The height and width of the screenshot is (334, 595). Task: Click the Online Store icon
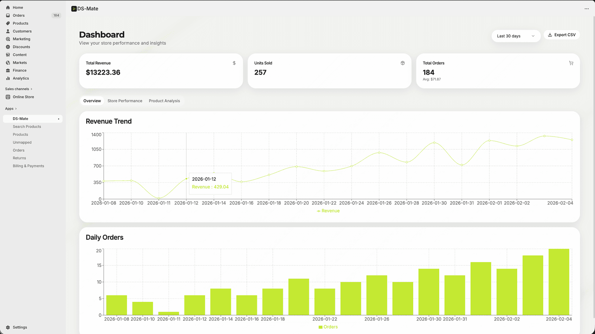tap(8, 97)
